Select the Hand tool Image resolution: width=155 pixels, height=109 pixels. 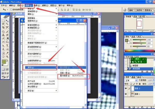[x=3, y=56]
